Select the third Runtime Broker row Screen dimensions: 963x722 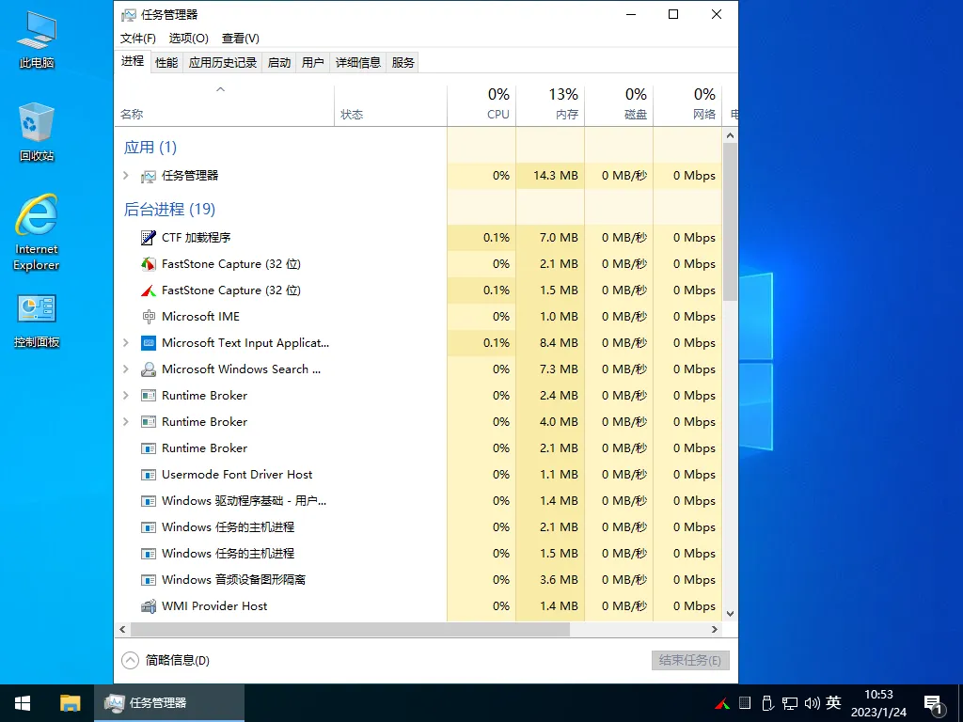[418, 448]
